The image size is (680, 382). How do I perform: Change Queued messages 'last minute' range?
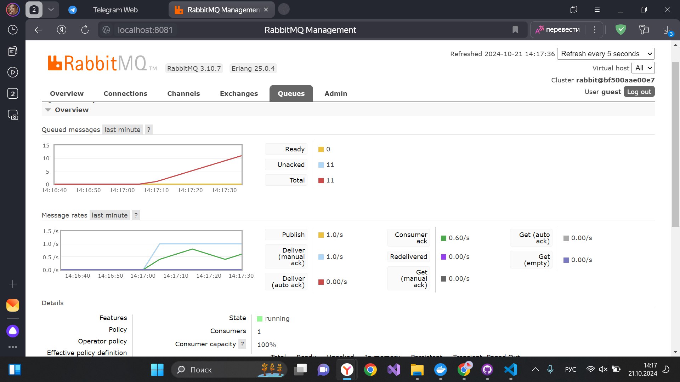click(122, 130)
